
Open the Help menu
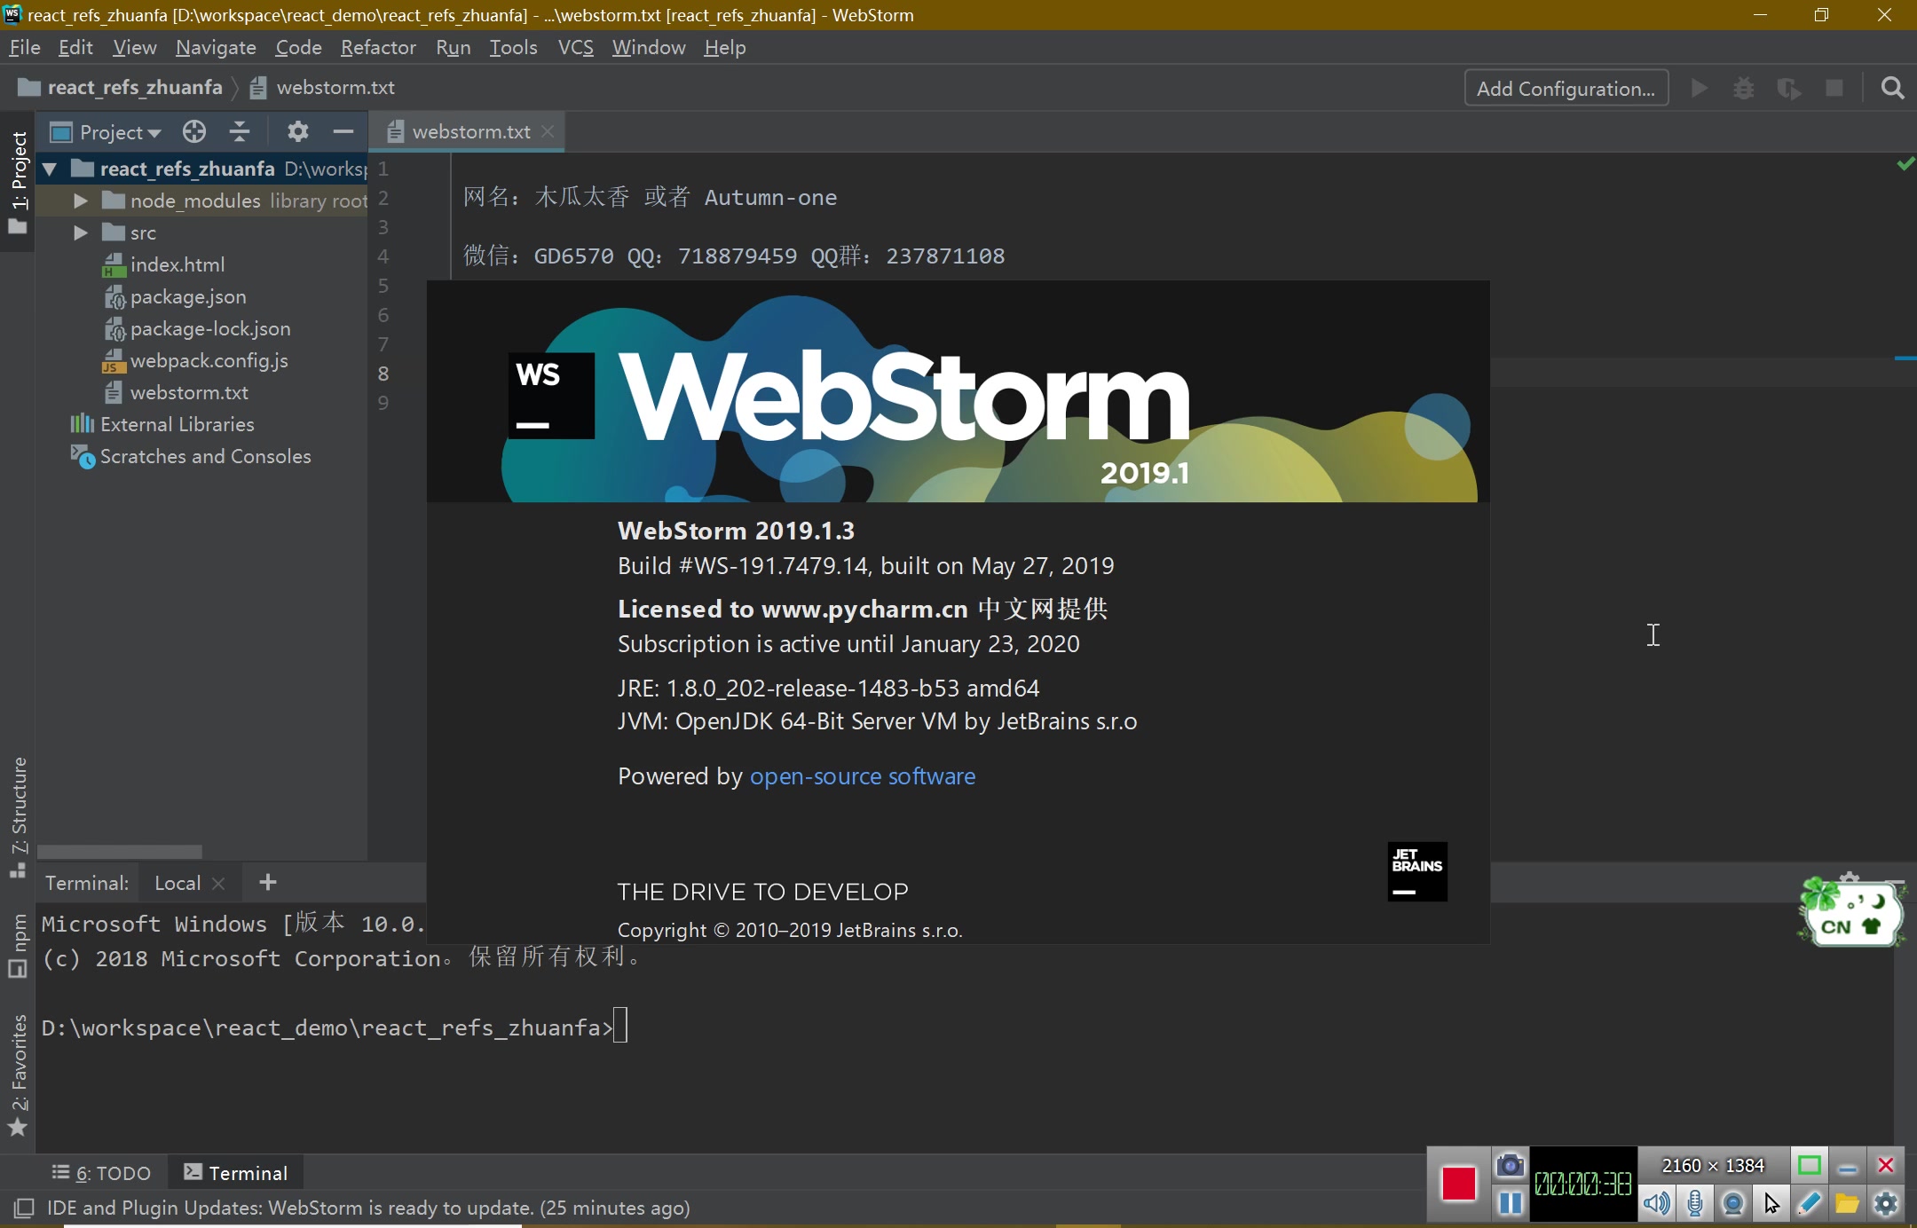click(x=724, y=47)
